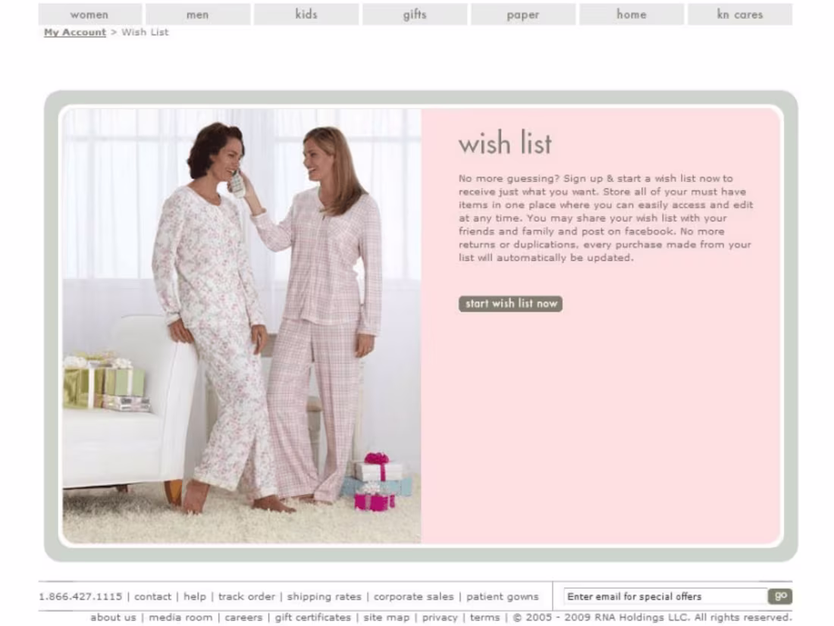
Task: Click the pajama photo on the wish list banner
Action: point(242,326)
